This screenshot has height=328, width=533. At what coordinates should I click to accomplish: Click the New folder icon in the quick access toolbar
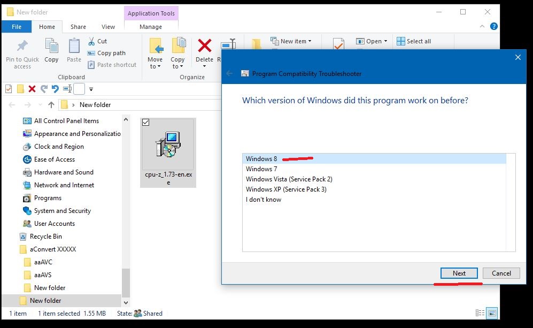coord(20,88)
